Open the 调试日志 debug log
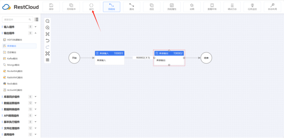Viewport: 284px width, 138px height. [x=232, y=7]
